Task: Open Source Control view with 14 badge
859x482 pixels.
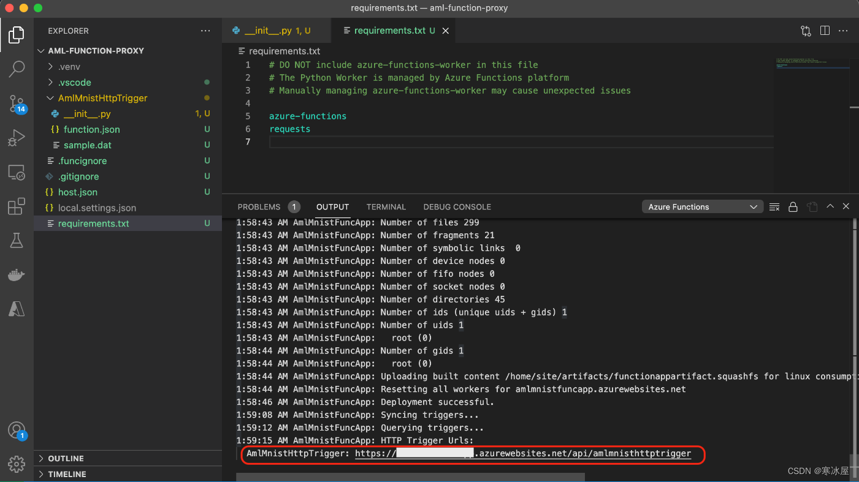Action: click(x=17, y=104)
